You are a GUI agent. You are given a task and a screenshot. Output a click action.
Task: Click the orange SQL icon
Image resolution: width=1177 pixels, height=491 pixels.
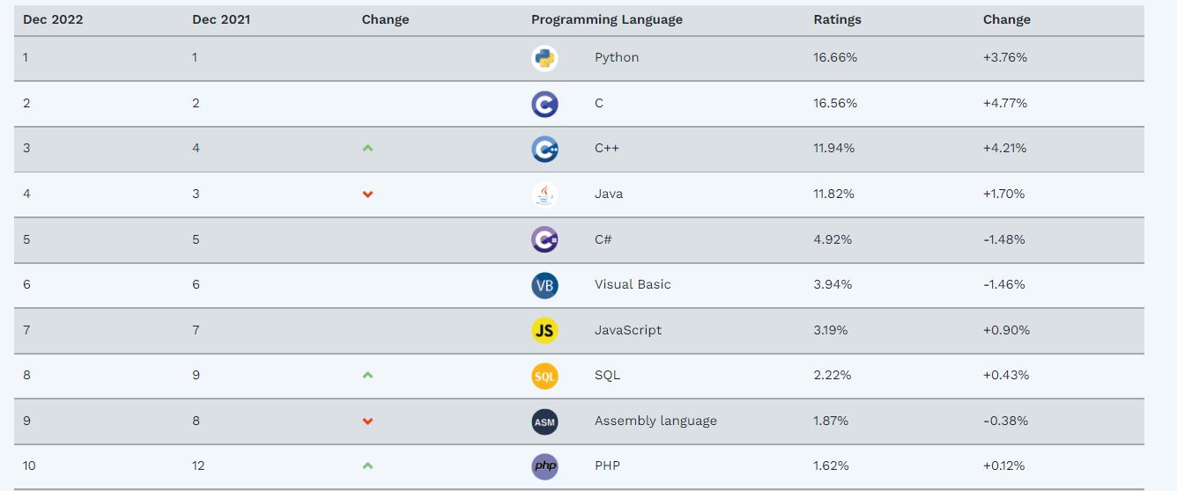click(544, 376)
